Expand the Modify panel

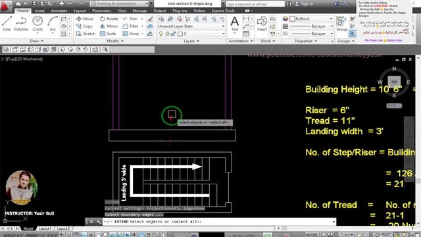pos(115,41)
